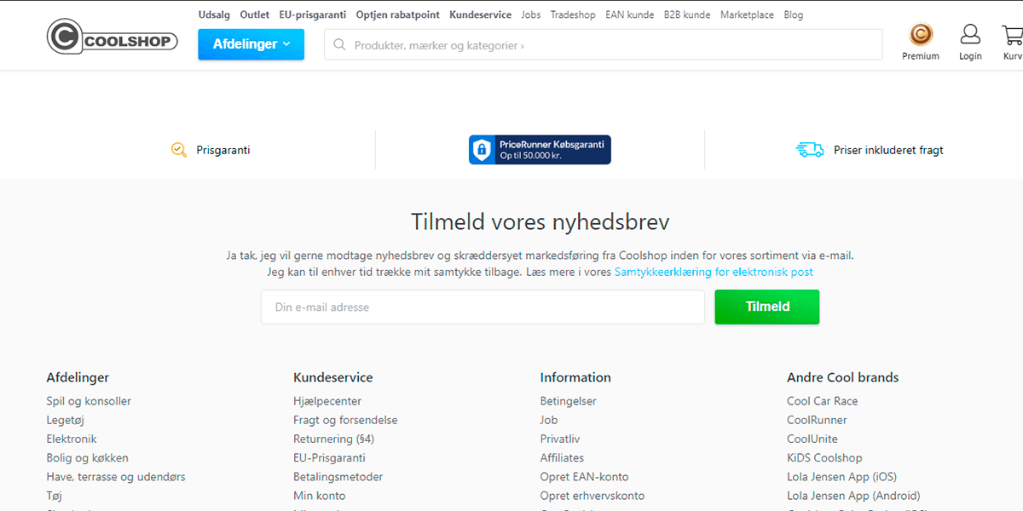Click the Prisgaranti tag icon
The image size is (1023, 511).
[x=179, y=150]
